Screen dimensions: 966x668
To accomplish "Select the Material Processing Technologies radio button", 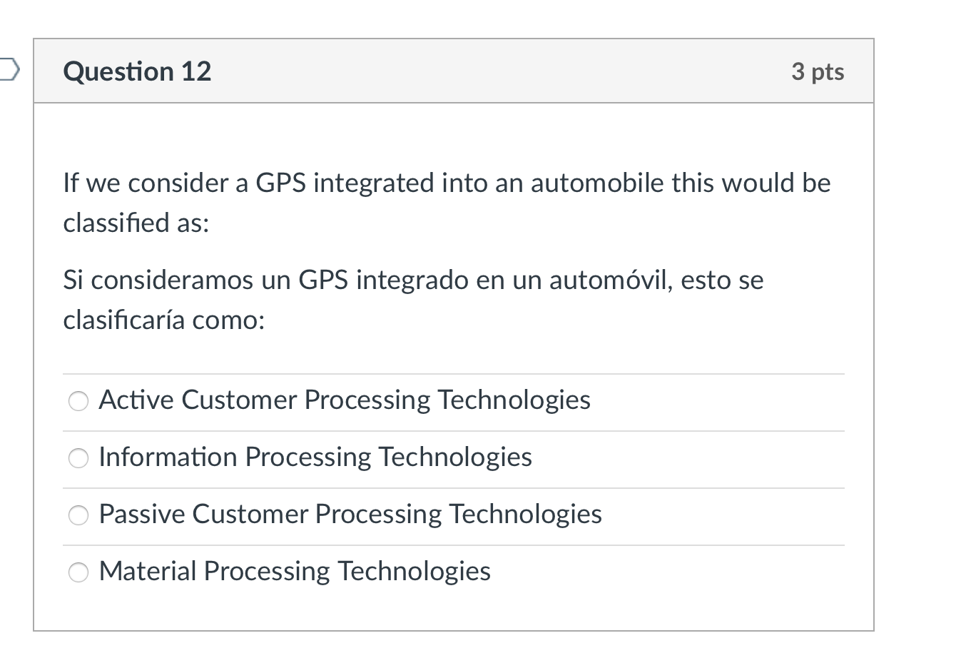I will (x=78, y=572).
